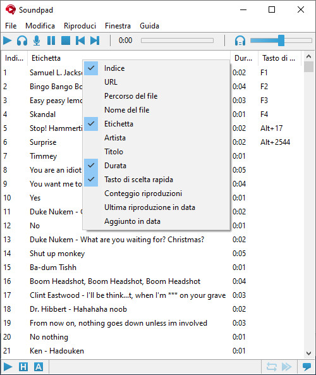
Task: Click the F1 hotkey cell
Action: pyautogui.click(x=264, y=73)
